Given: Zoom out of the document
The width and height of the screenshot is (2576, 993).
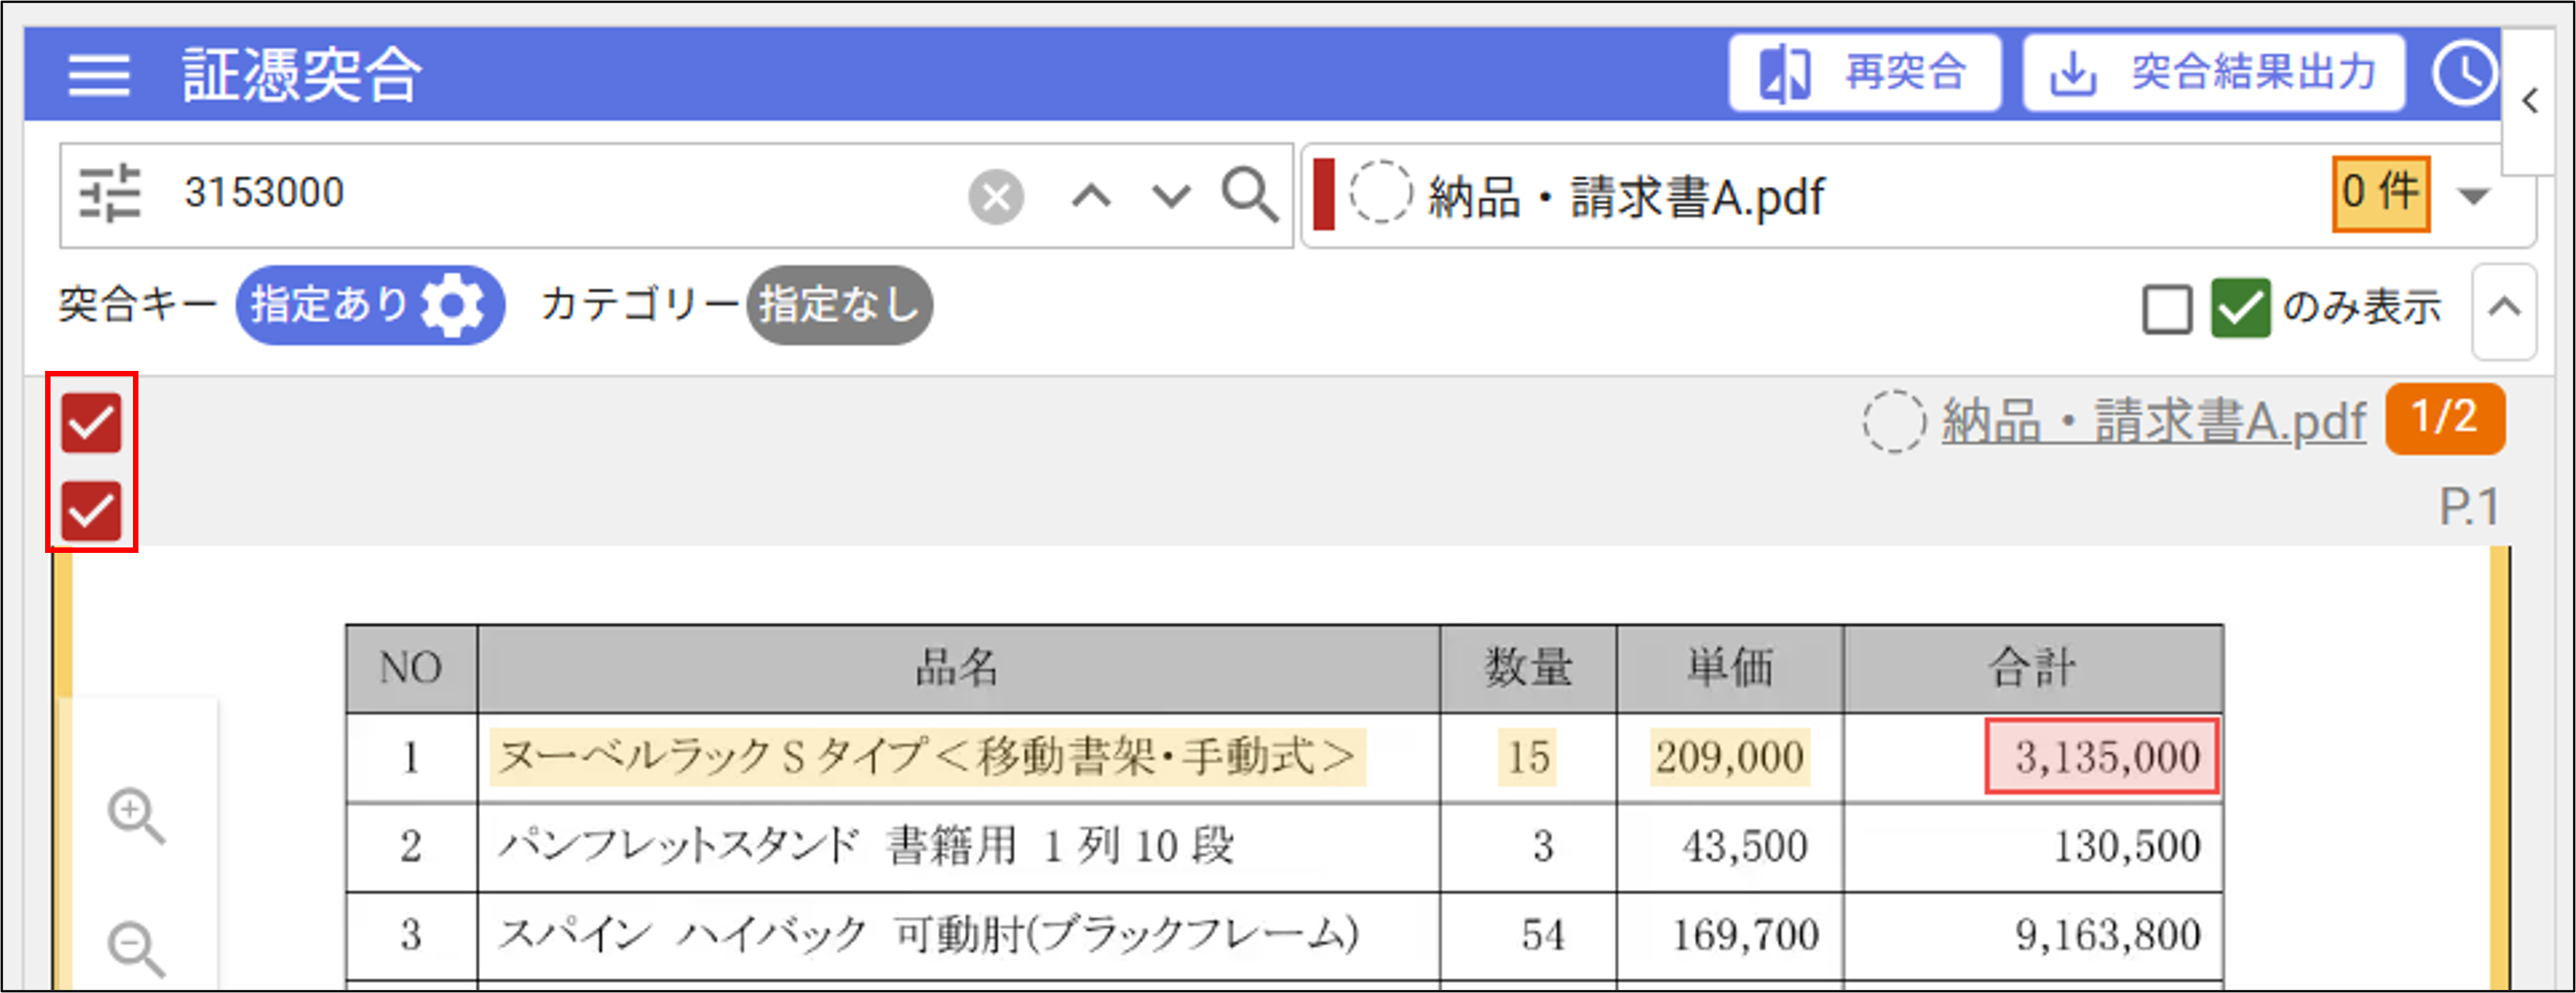Looking at the screenshot, I should [136, 947].
